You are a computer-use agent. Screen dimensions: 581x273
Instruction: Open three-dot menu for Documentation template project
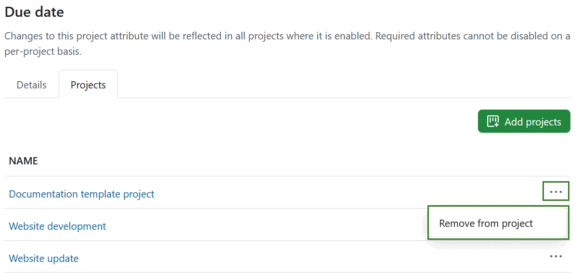(555, 191)
